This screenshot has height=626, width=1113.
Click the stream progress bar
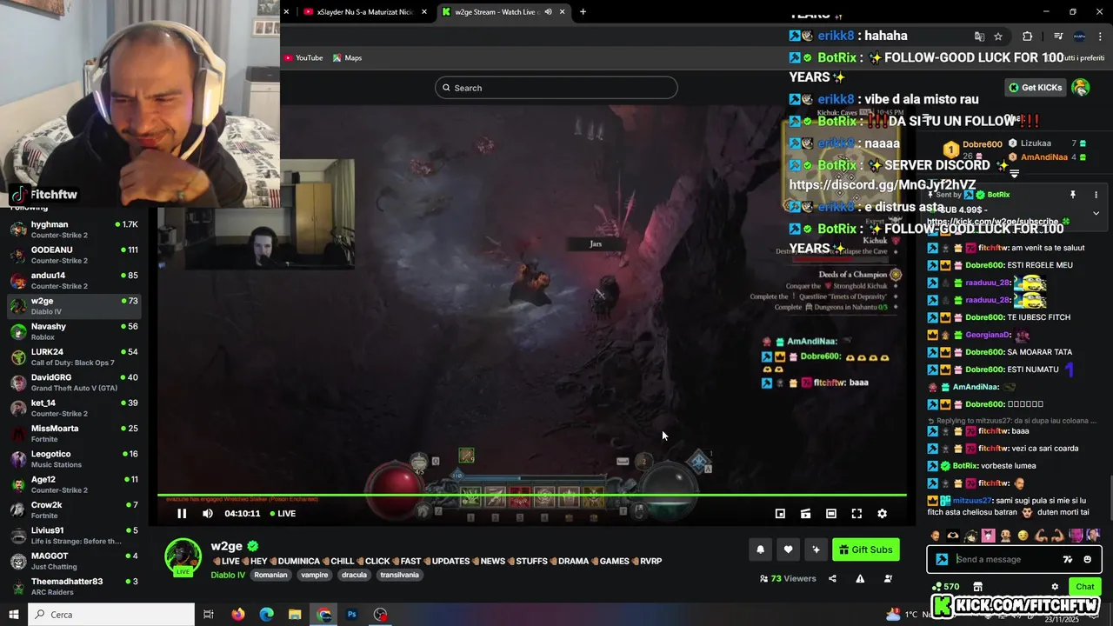click(x=531, y=496)
